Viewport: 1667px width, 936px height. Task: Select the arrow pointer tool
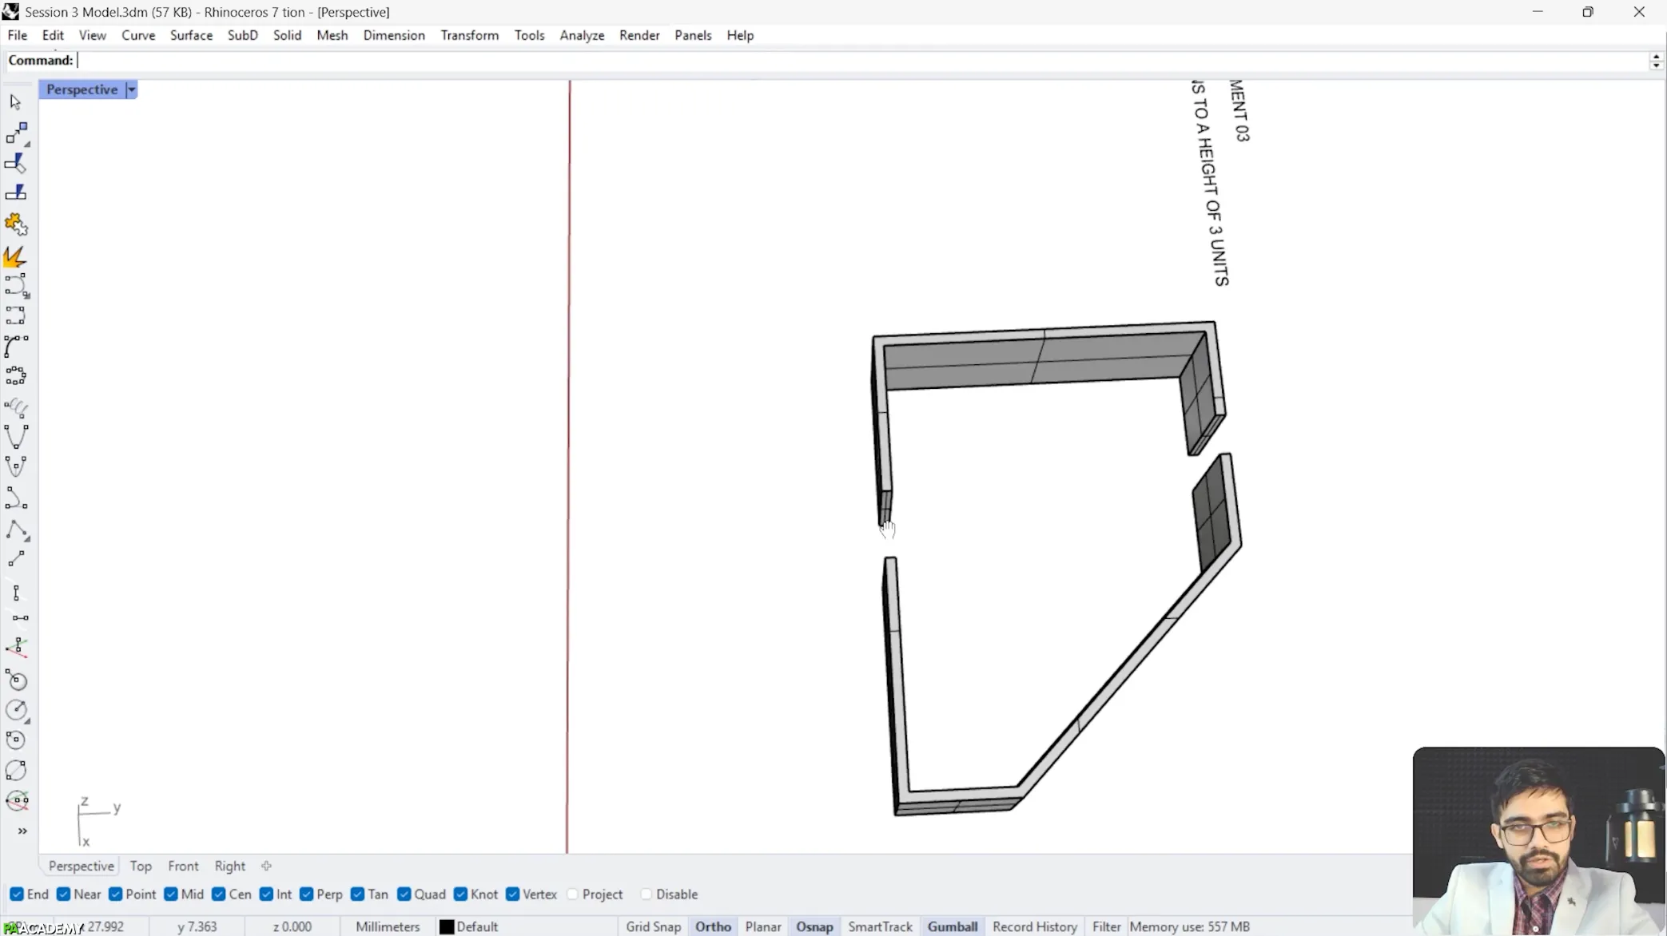coord(15,101)
